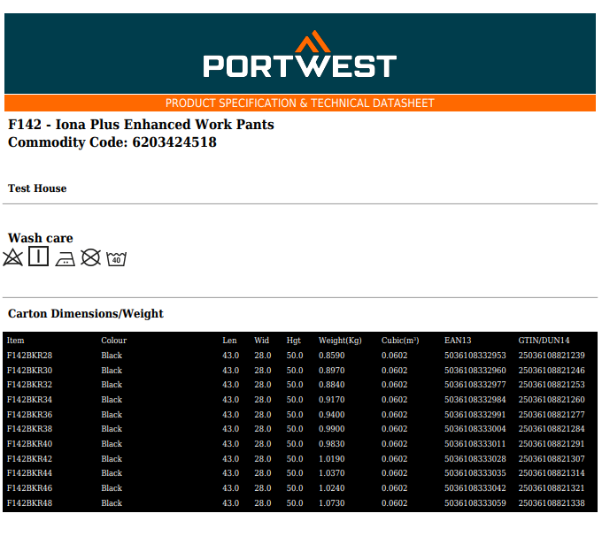
Task: Click the Weight(Kg) column header
Action: click(340, 341)
